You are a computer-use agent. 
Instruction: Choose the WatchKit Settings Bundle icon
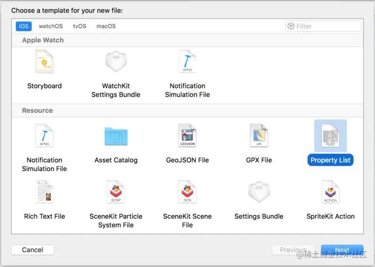116,61
